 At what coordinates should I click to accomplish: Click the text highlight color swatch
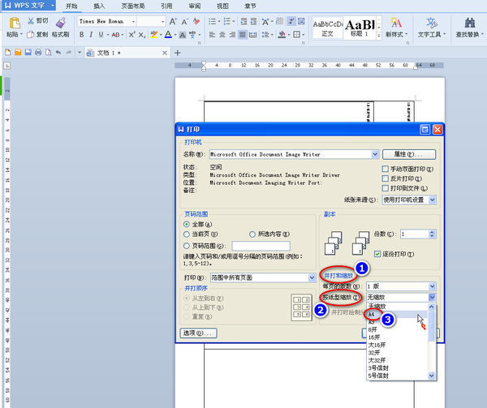click(x=153, y=35)
